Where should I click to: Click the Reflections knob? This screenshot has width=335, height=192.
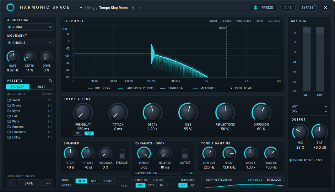(225, 112)
